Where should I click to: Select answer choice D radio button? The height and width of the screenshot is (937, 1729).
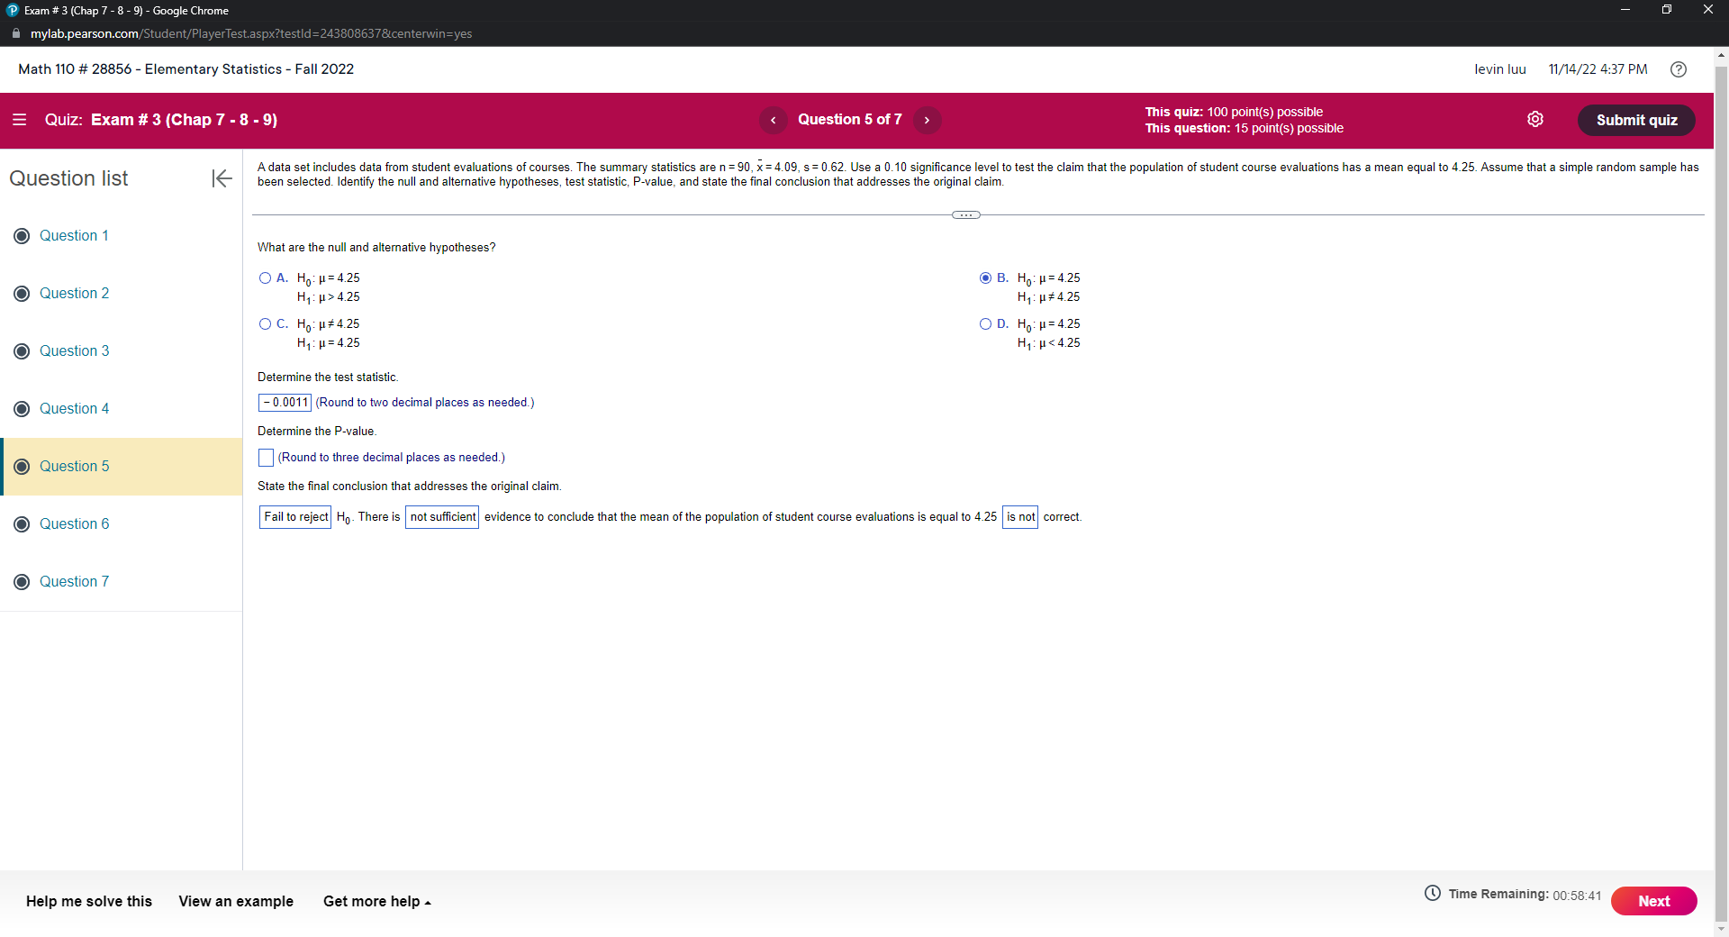985,323
